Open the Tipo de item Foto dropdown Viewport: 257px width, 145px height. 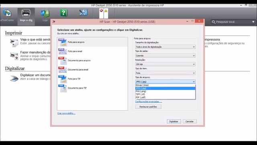pyautogui.click(x=165, y=73)
